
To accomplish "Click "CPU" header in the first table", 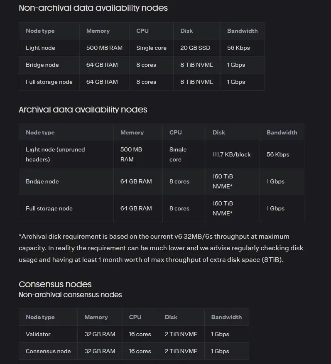I will (142, 31).
